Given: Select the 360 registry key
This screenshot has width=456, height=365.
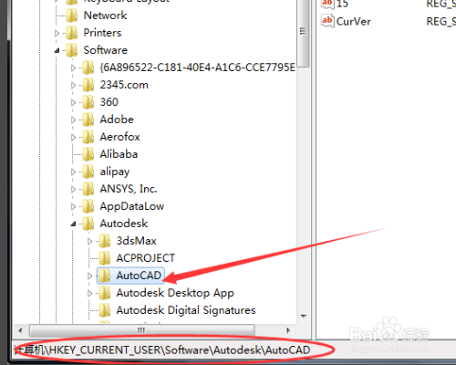Looking at the screenshot, I should (x=109, y=102).
